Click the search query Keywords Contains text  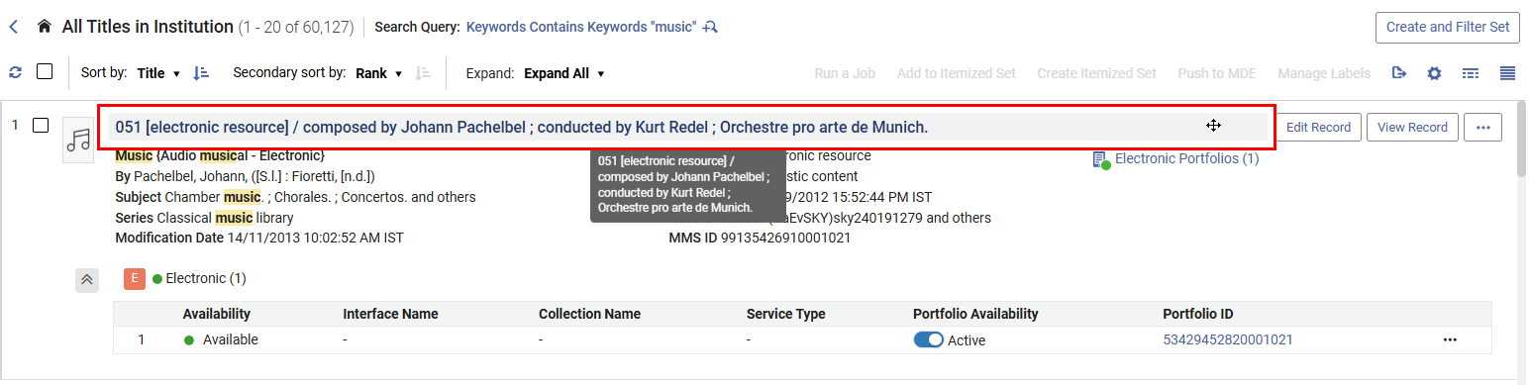(581, 27)
